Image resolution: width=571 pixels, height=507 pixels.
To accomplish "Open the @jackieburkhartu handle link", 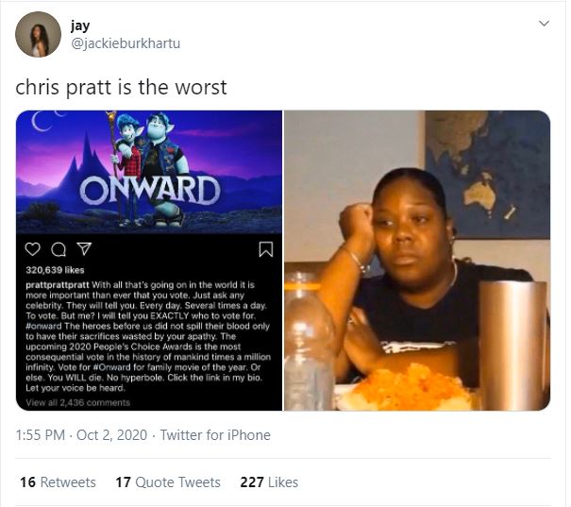I will [x=126, y=43].
